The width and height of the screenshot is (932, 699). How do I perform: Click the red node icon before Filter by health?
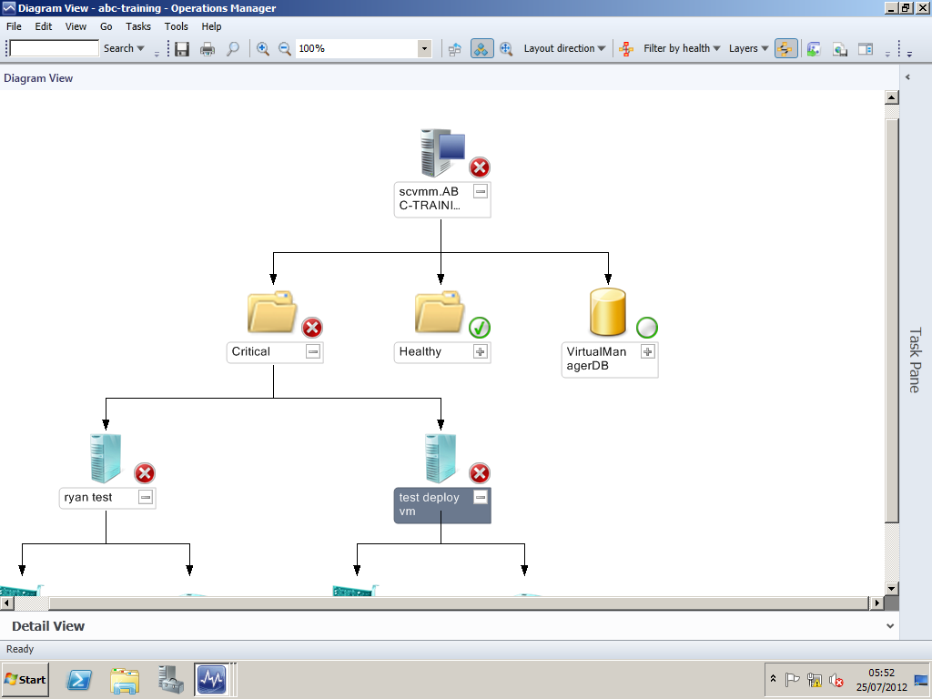[x=626, y=49]
